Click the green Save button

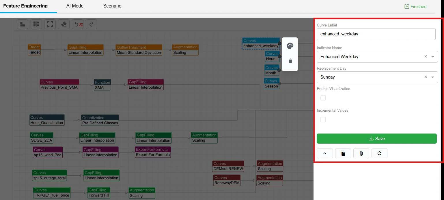coord(376,138)
